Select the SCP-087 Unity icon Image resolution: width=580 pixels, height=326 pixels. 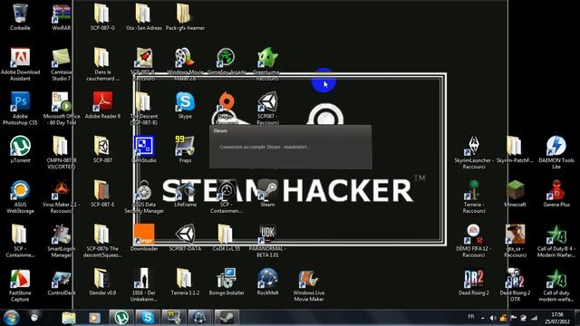pos(102,149)
